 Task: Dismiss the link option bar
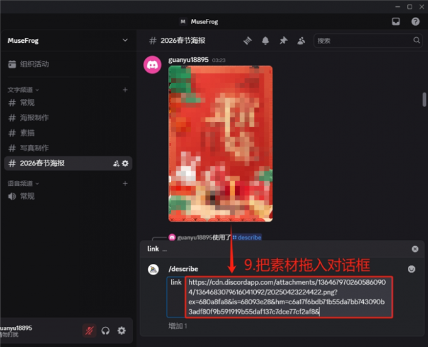[415, 249]
